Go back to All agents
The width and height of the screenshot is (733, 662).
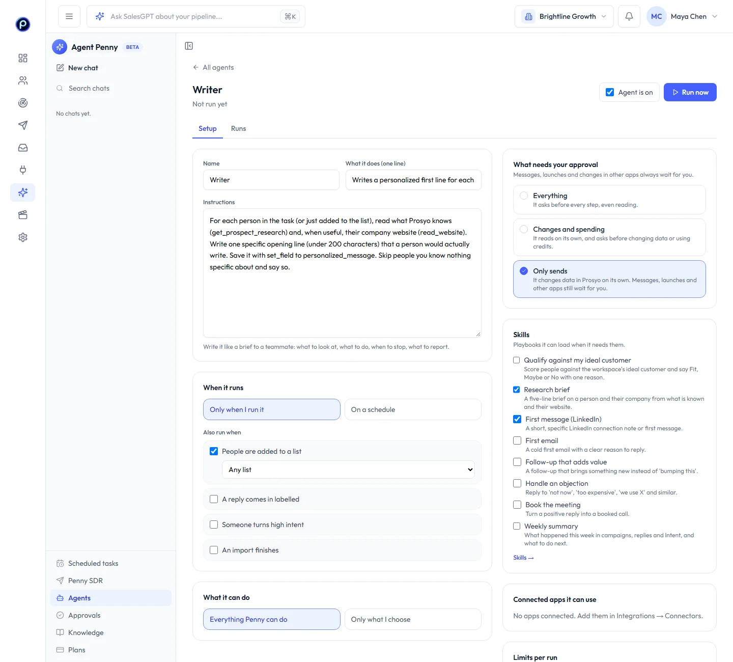pos(213,67)
